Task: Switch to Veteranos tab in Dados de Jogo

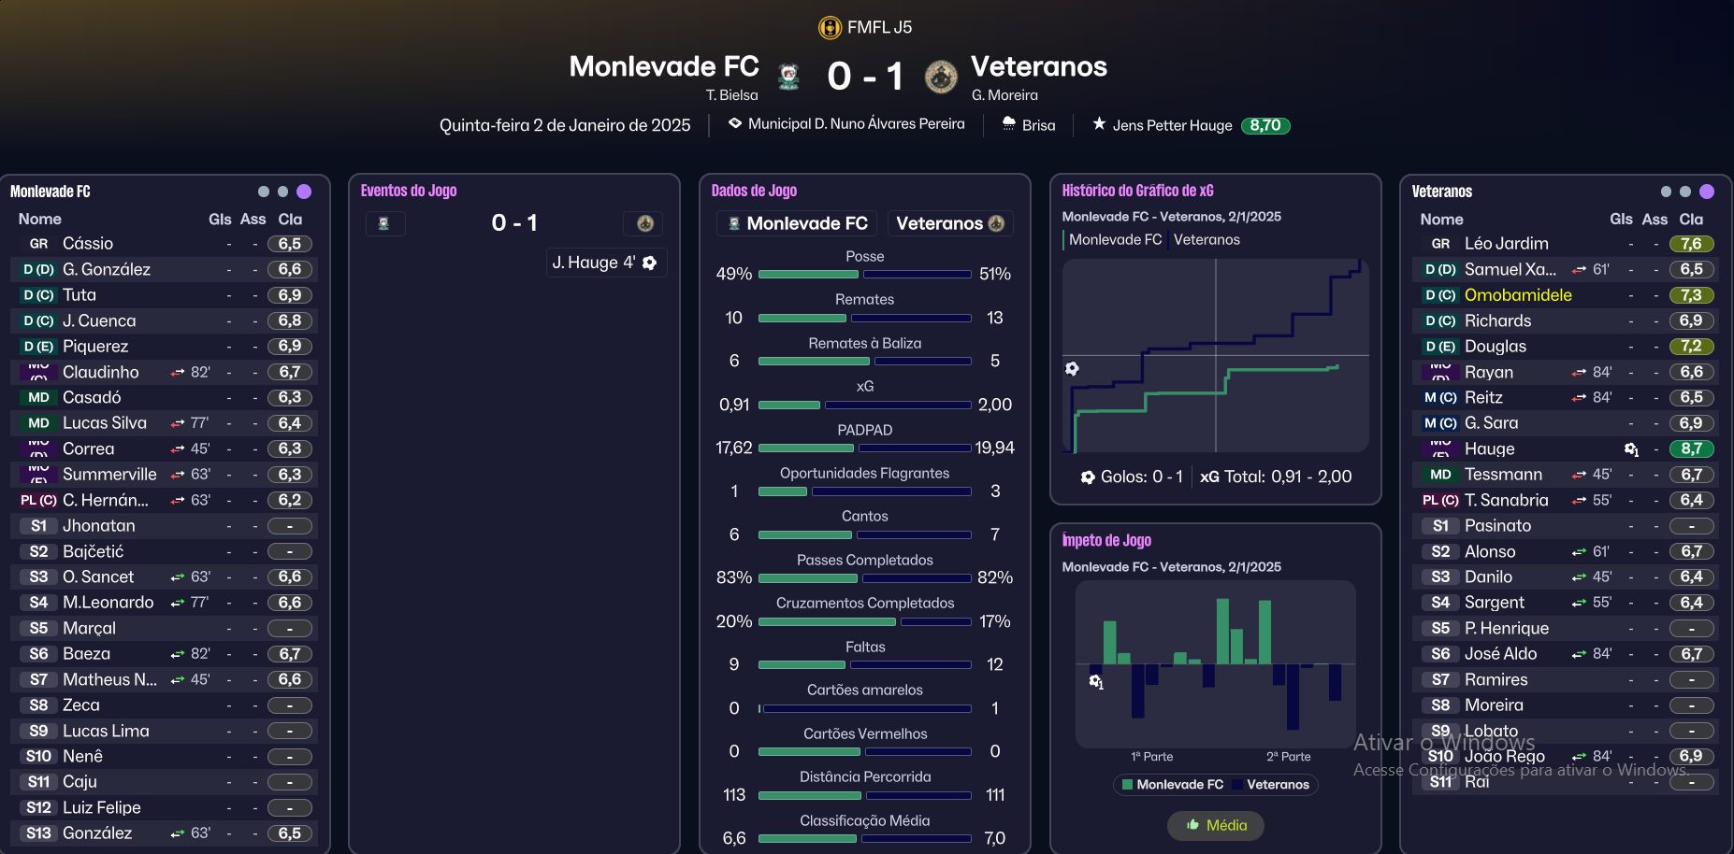Action: point(949,223)
